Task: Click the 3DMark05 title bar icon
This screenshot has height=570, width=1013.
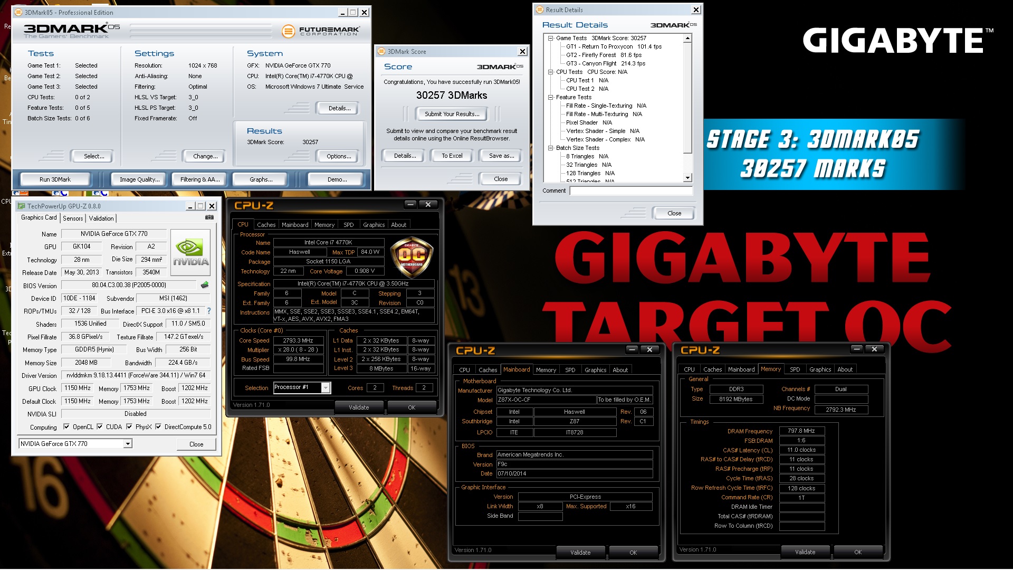Action: pyautogui.click(x=18, y=12)
